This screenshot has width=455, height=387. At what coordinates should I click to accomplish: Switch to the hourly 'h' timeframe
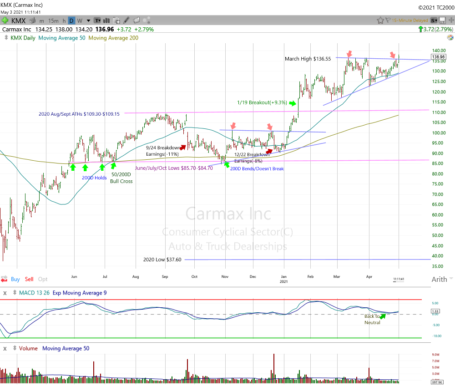(x=64, y=21)
